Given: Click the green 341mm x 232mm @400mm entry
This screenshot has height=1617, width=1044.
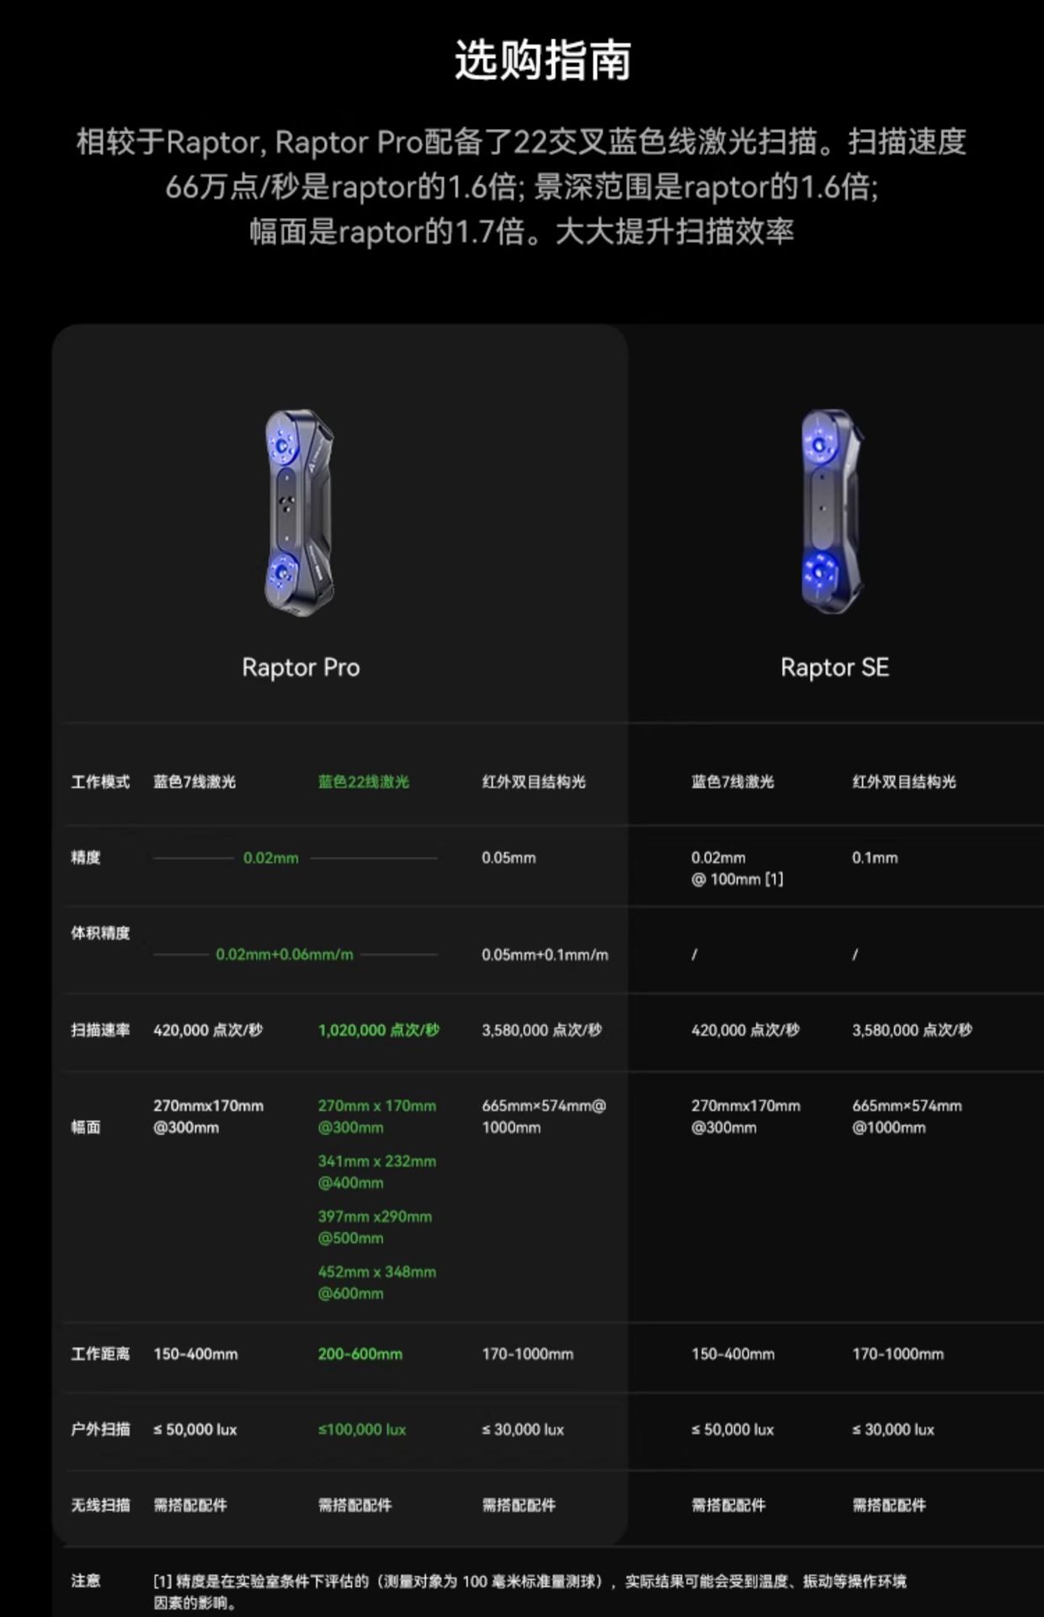Looking at the screenshot, I should point(377,1171).
